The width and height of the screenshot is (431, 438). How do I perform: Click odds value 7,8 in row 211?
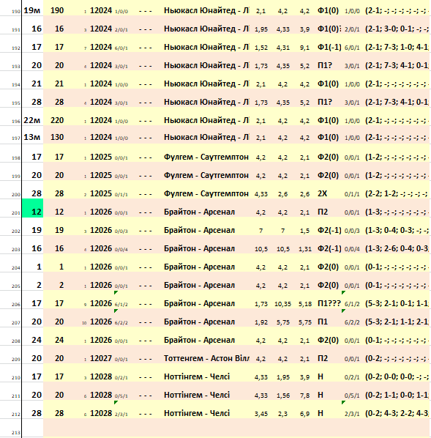pyautogui.click(x=304, y=396)
